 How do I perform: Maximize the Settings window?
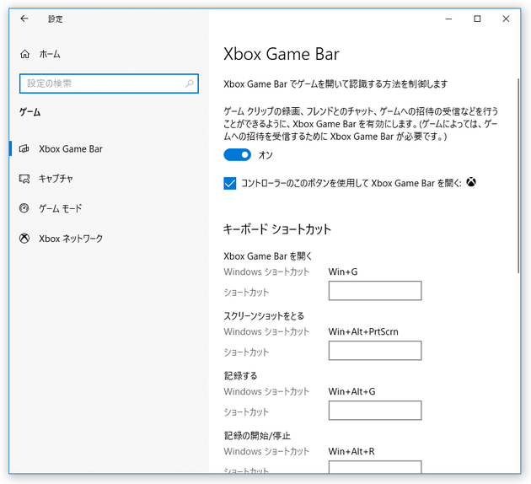477,19
